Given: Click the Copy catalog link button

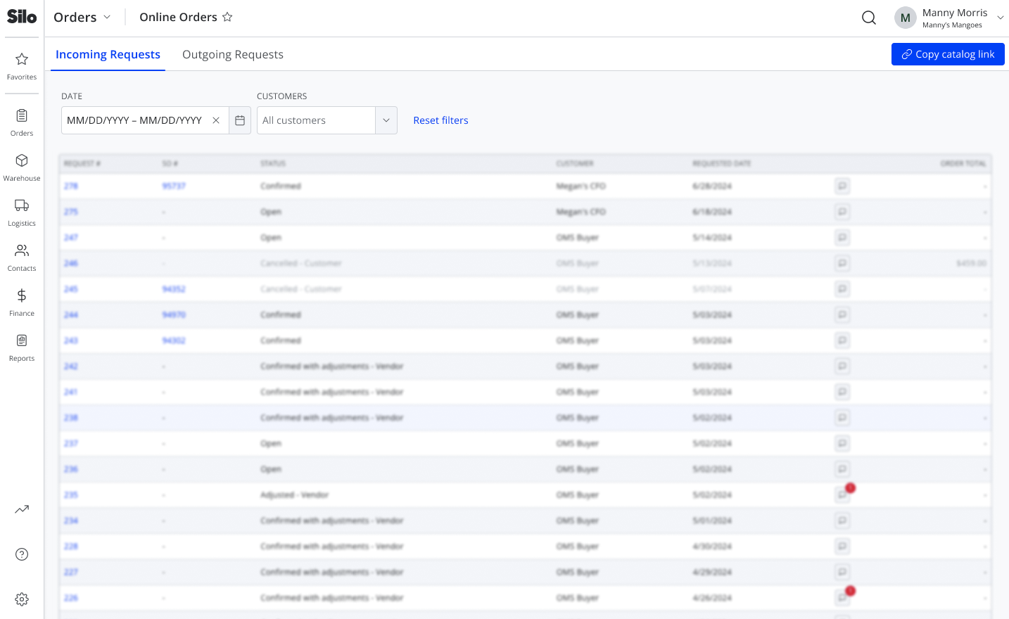Looking at the screenshot, I should pyautogui.click(x=948, y=54).
